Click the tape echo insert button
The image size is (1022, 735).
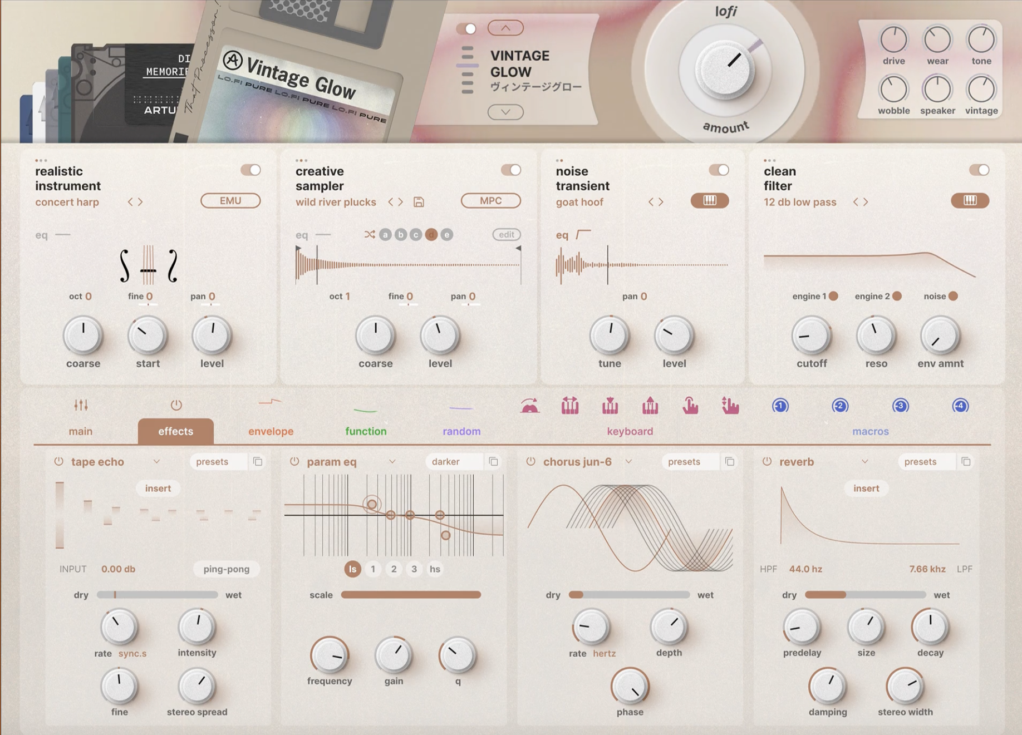pos(158,488)
